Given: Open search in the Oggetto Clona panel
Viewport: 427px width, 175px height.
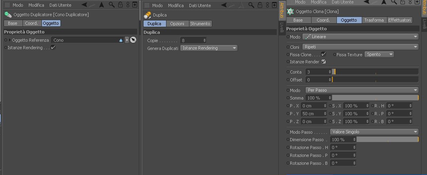Looking at the screenshot, I should [x=394, y=2].
